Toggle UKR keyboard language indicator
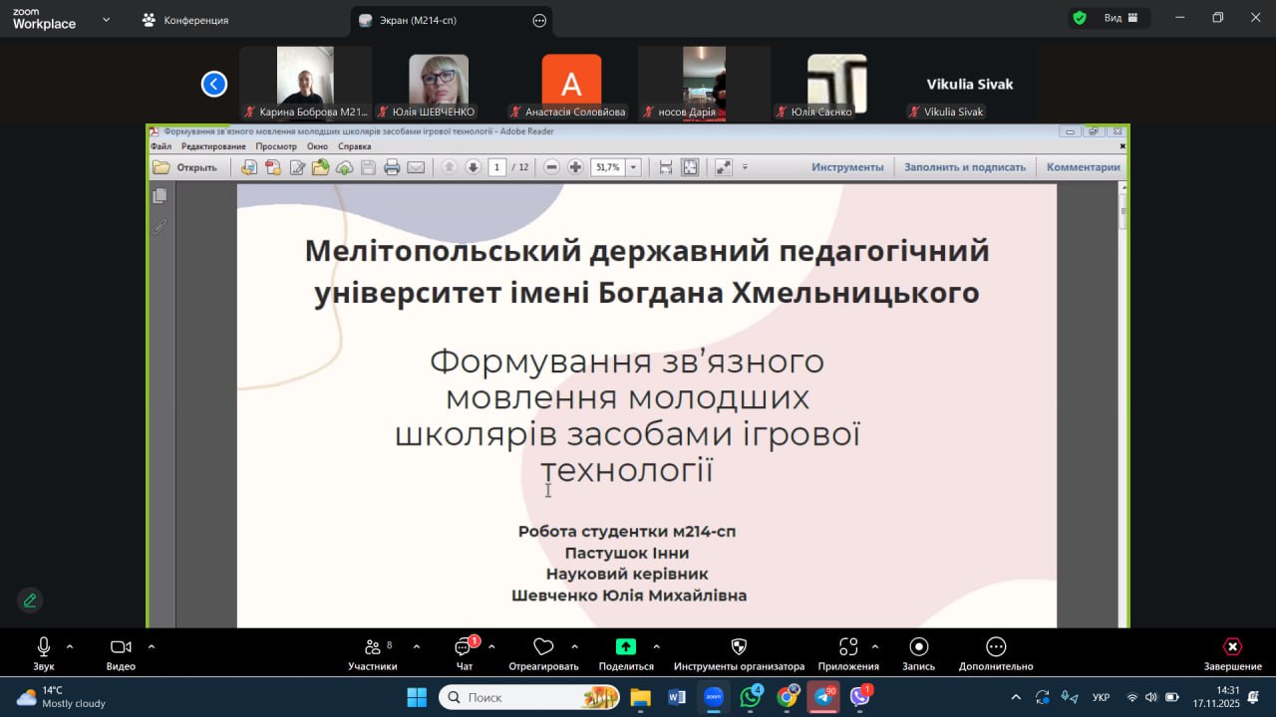Viewport: 1276px width, 717px height. coord(1102,697)
